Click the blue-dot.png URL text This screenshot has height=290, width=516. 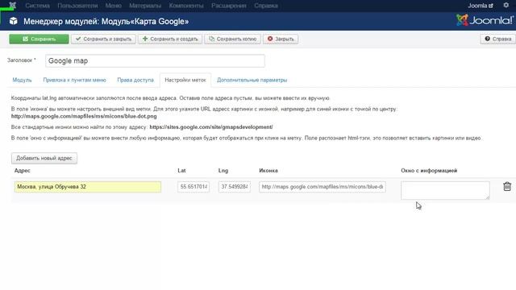tap(84, 116)
